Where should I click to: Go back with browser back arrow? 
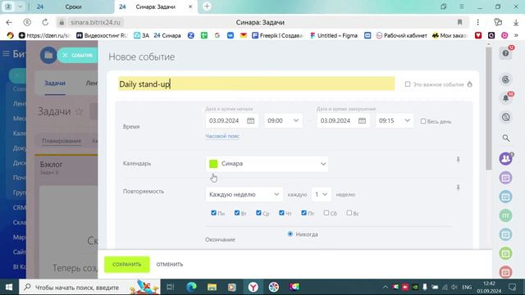pyautogui.click(x=9, y=22)
